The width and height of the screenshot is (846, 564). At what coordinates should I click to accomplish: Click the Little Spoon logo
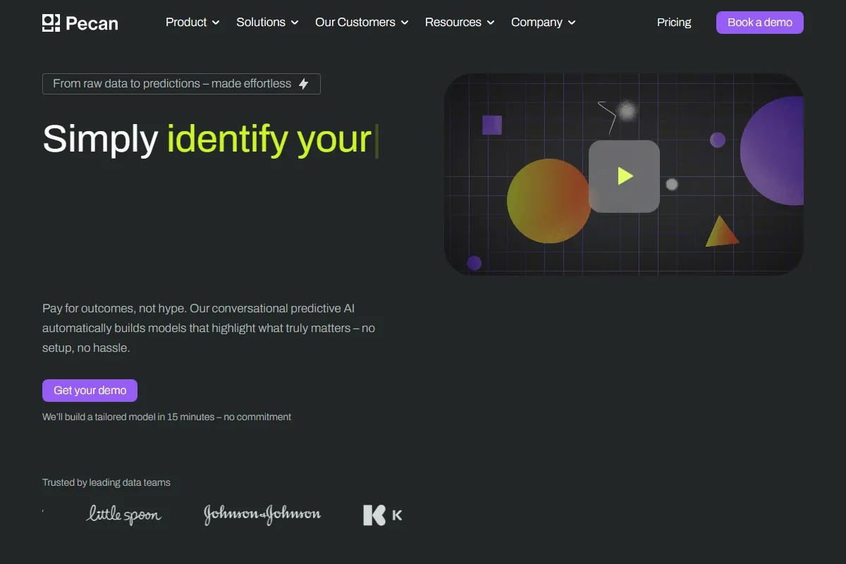pos(124,515)
